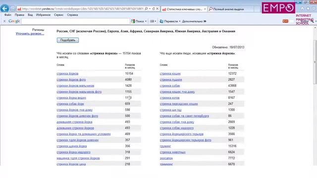This screenshot has width=317, height=178.
Task: Open link 'стрижка йорка видео'
Action: 71,98
